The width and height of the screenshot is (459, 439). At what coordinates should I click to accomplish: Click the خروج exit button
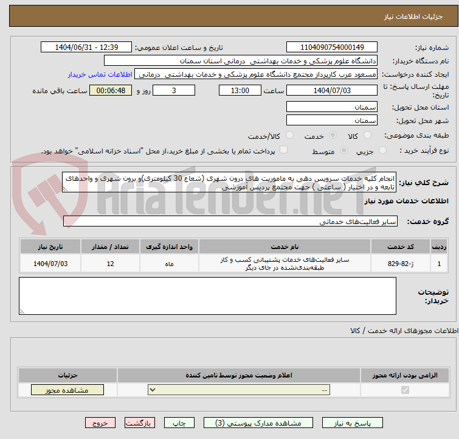point(100,423)
